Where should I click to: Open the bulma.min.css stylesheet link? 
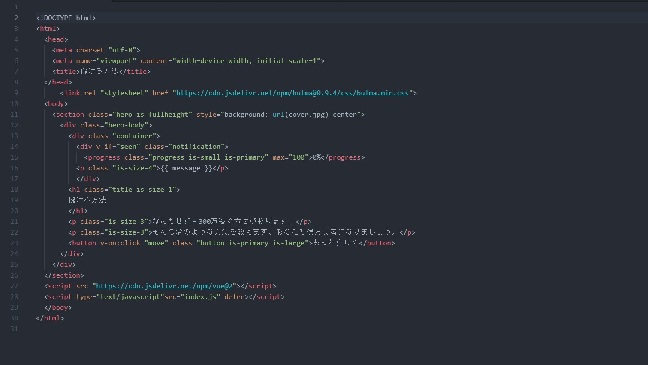tap(292, 93)
